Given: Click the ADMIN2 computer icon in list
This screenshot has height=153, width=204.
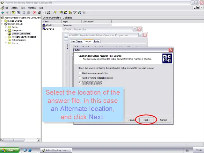Looking at the screenshot, I should 44,29.
